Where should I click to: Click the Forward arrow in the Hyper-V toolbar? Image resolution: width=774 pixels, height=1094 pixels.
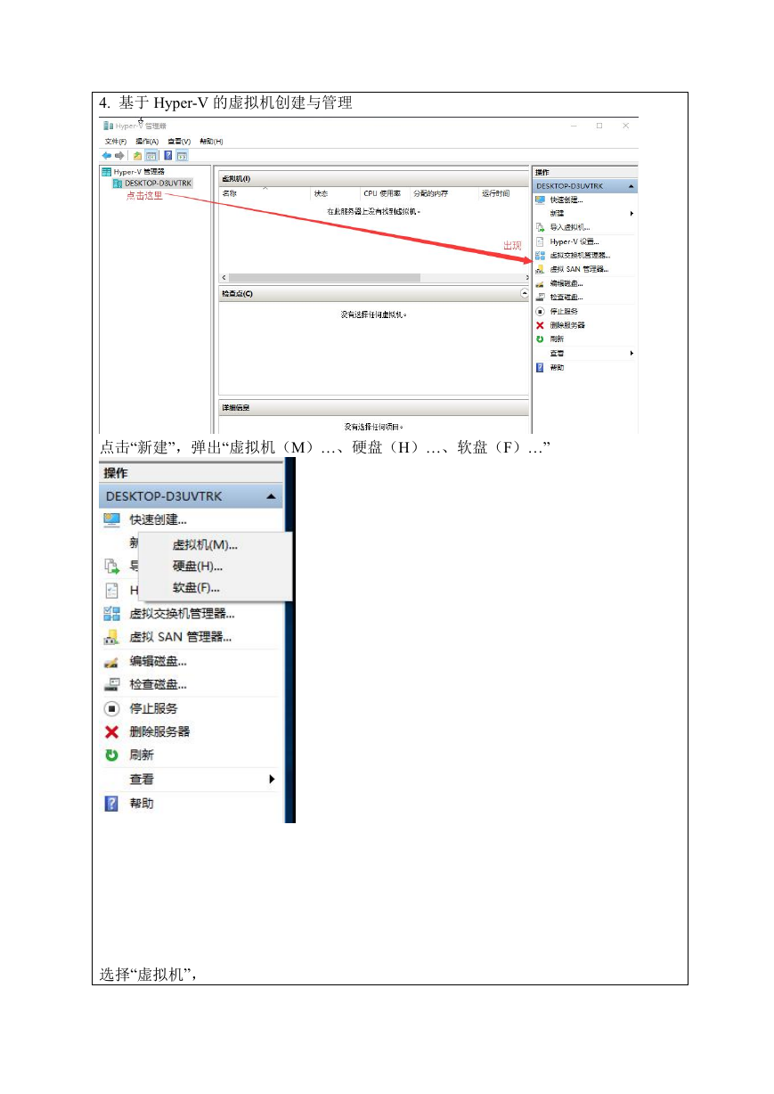coord(119,155)
